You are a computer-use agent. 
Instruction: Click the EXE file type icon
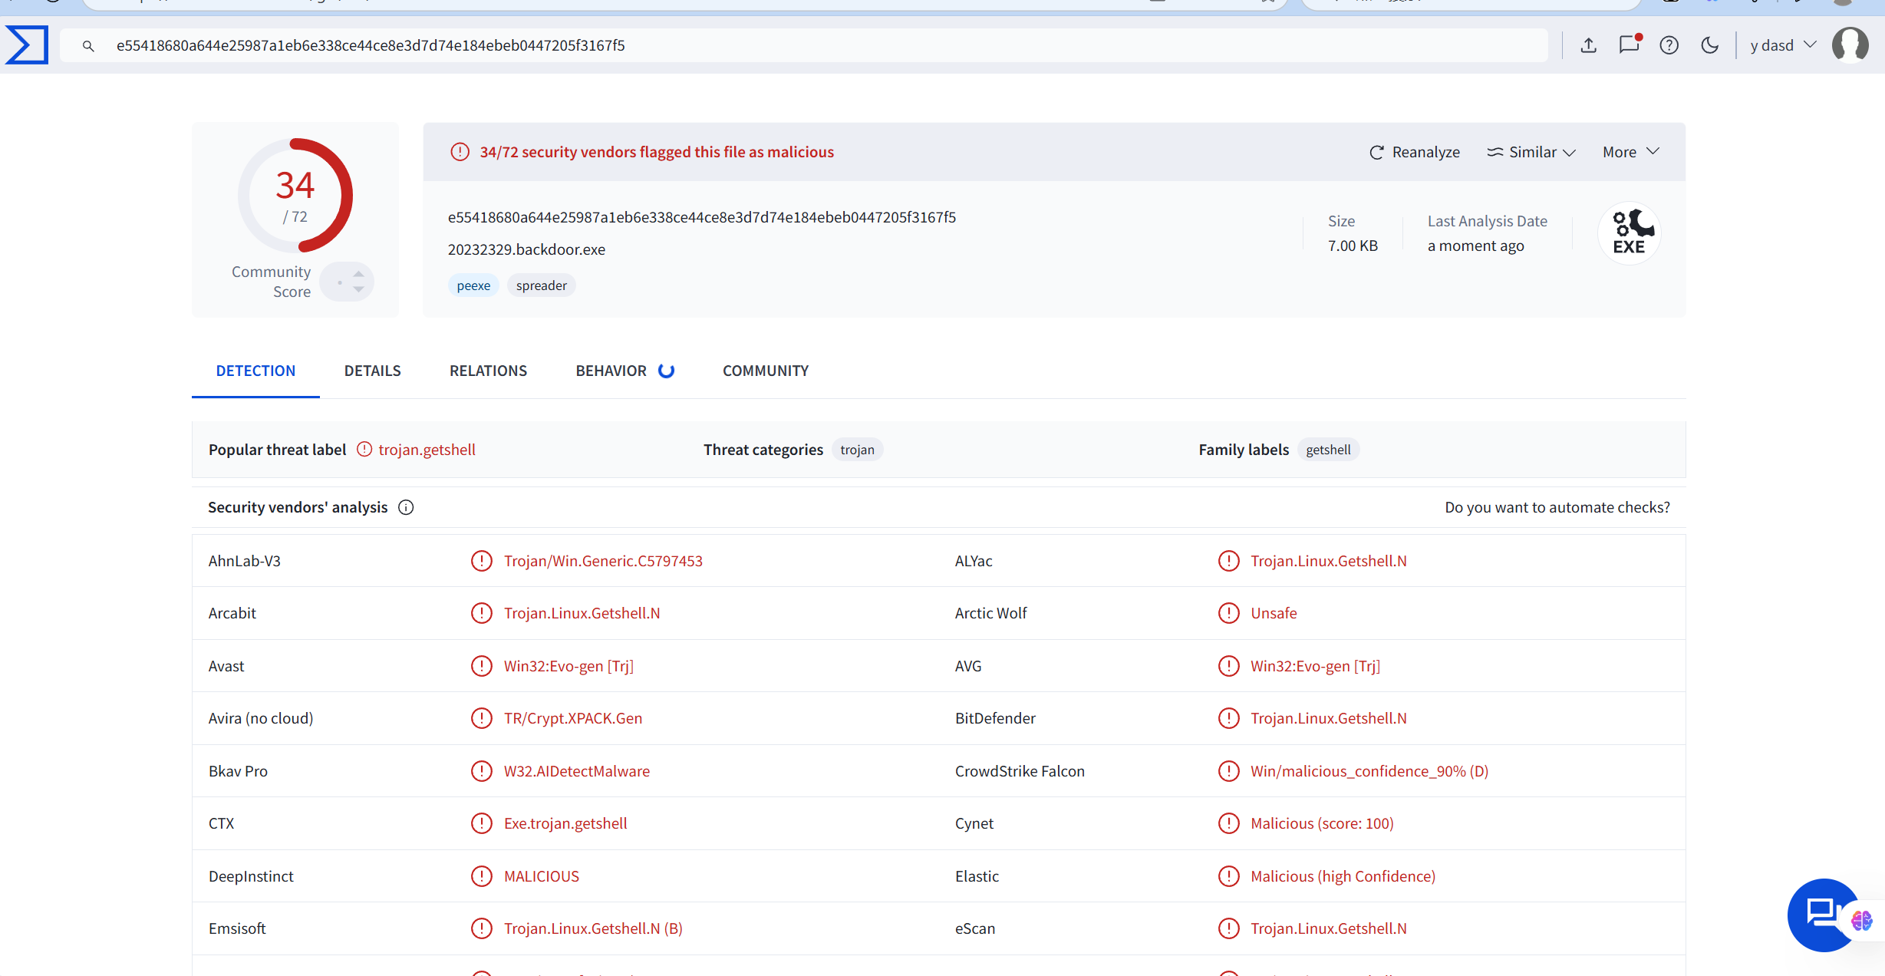click(1629, 233)
